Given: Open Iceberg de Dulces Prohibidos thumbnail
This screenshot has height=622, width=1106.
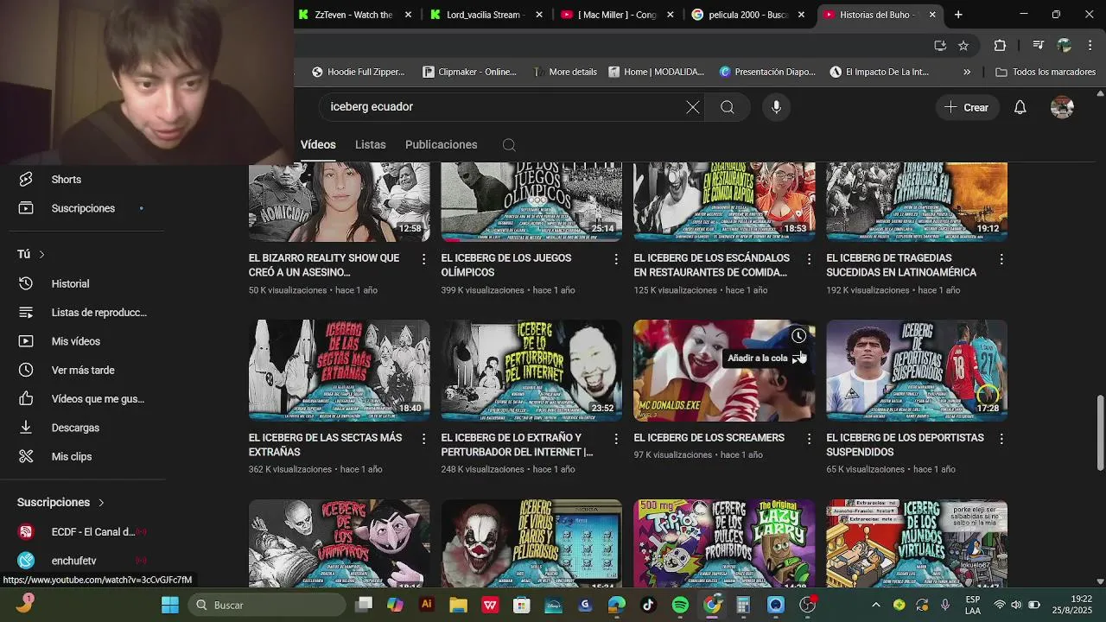Looking at the screenshot, I should [x=724, y=543].
